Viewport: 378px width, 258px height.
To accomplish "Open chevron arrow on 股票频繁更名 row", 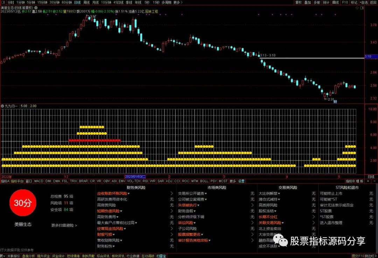I will click(x=252, y=234).
